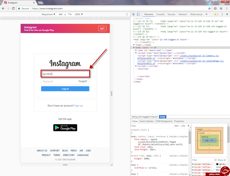Open the BLOG footer link
Image resolution: width=230 pixels, height=176 pixels.
coord(65,151)
